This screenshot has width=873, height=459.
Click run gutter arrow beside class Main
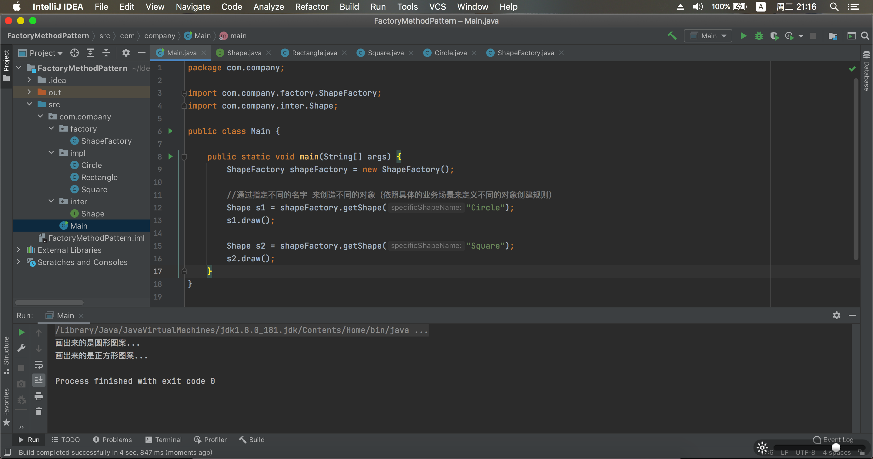(170, 131)
